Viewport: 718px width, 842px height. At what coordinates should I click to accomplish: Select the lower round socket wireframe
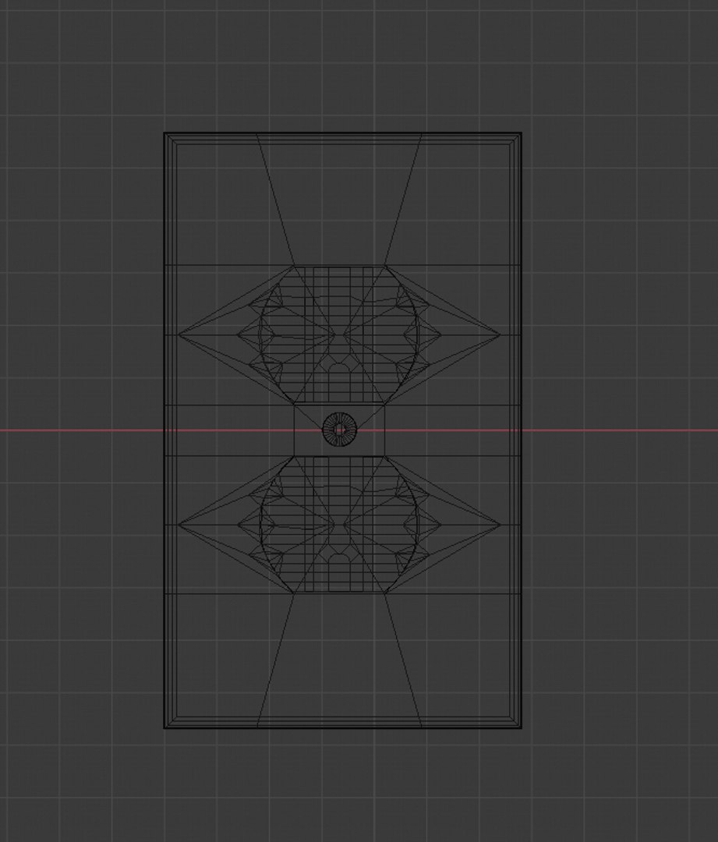(x=339, y=525)
